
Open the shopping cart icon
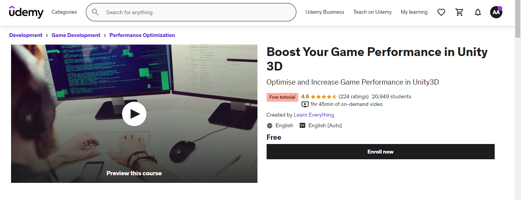460,12
